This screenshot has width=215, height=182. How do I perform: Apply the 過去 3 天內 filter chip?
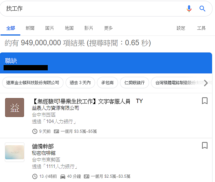click(80, 83)
